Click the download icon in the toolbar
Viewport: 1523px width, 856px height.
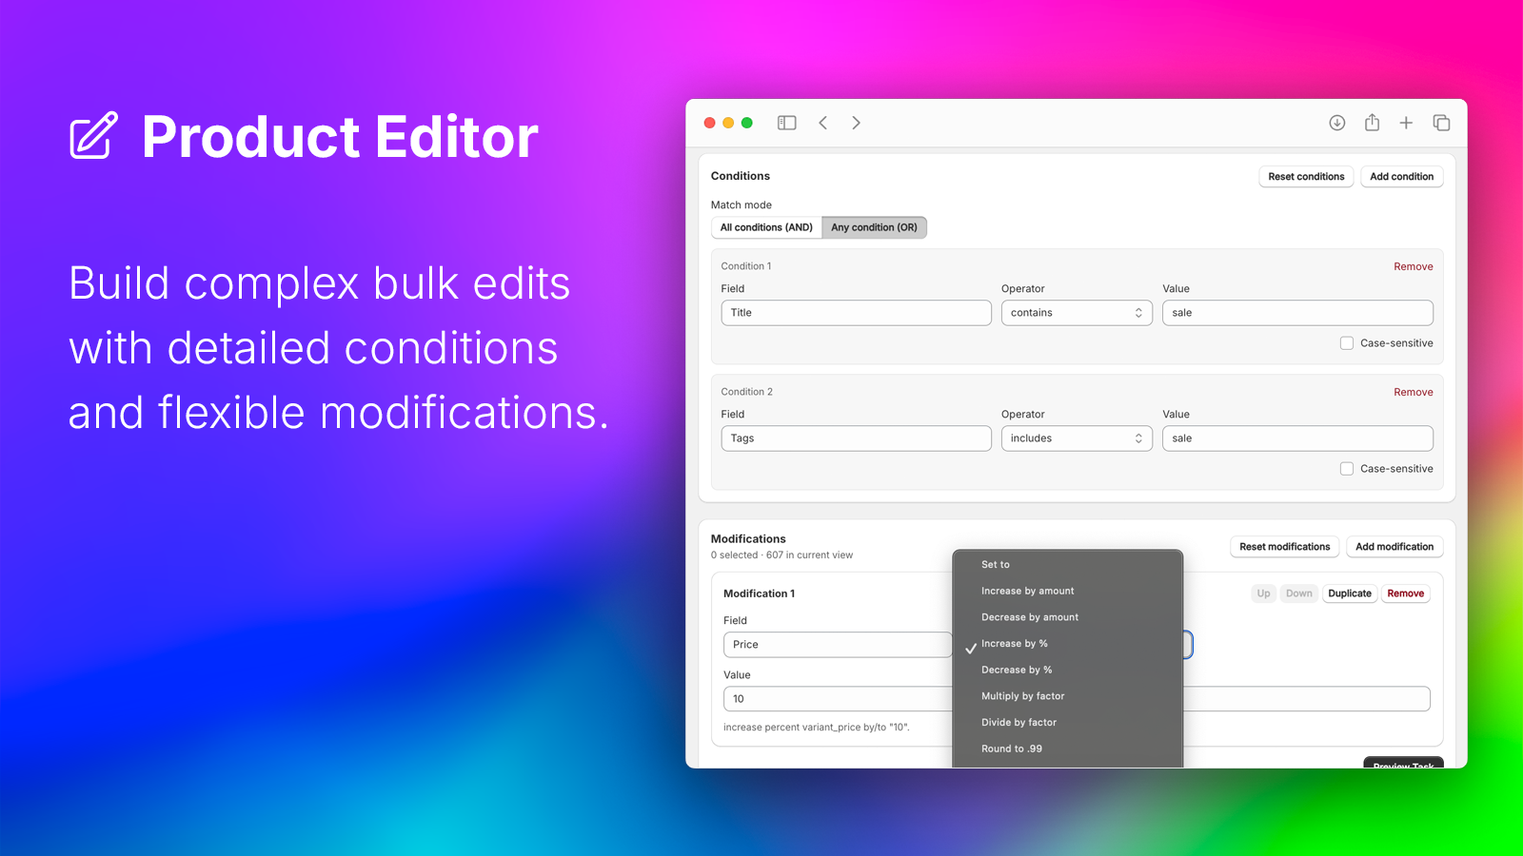pyautogui.click(x=1336, y=123)
